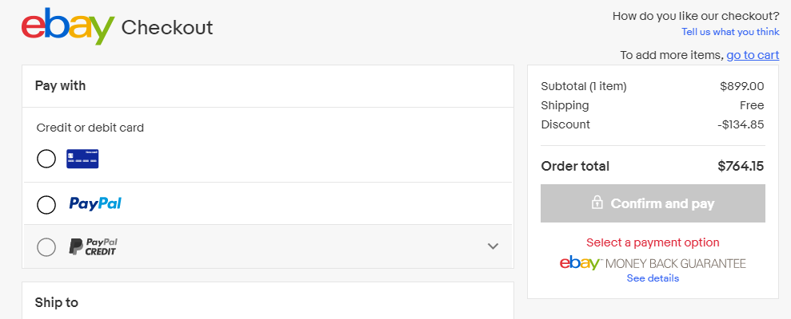Click the eBay logo in the header
The image size is (791, 319).
(68, 26)
